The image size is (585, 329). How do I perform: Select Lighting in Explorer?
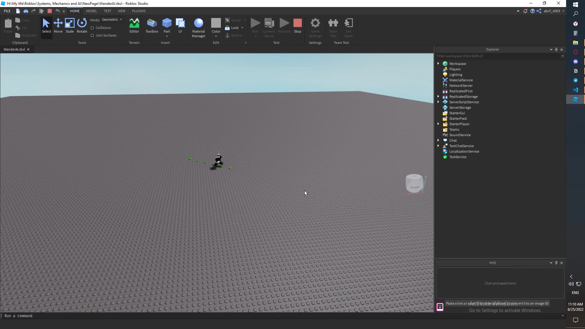point(456,75)
